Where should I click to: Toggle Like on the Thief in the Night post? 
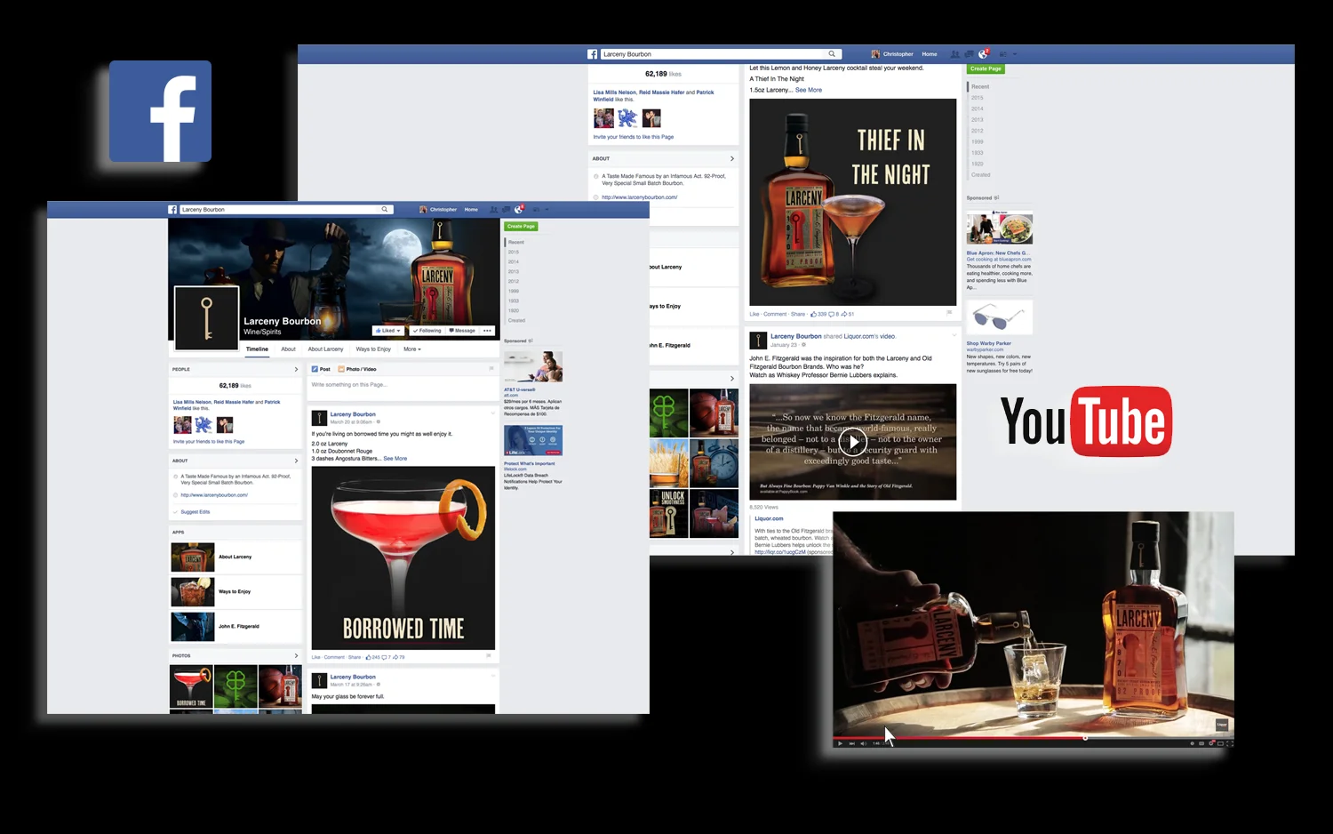coord(754,314)
